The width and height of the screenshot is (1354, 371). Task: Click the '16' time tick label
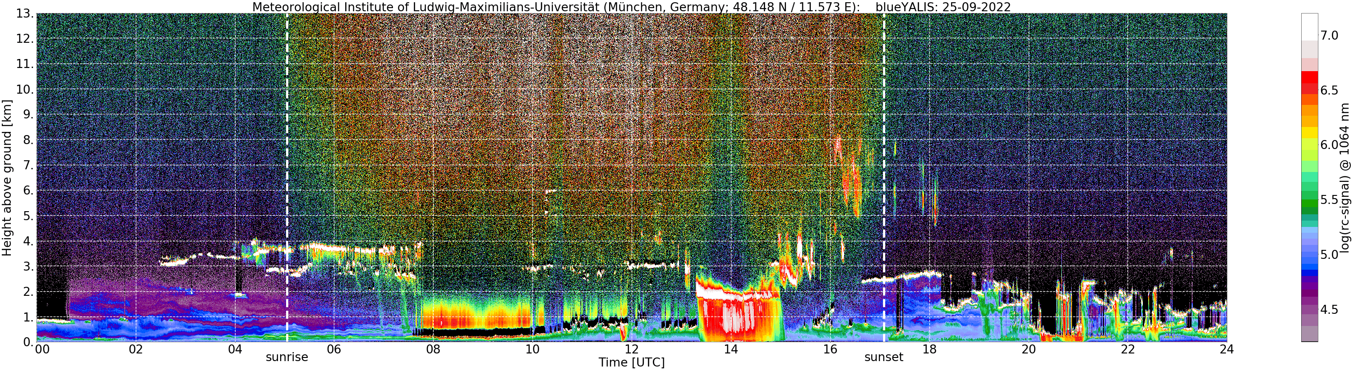click(x=830, y=349)
